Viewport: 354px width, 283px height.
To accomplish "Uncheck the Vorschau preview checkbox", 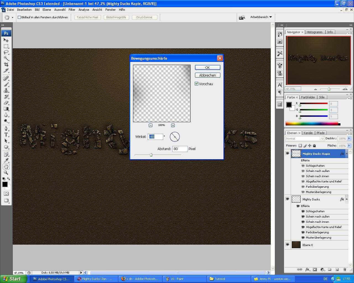I will [197, 84].
